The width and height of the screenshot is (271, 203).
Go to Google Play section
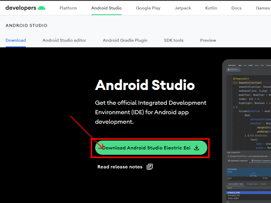click(x=148, y=8)
